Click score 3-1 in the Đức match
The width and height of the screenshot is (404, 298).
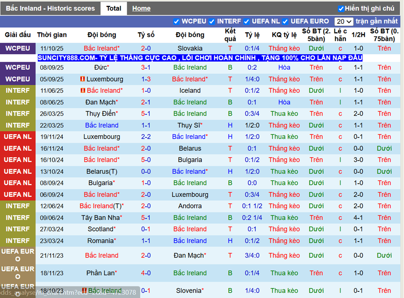[146, 67]
